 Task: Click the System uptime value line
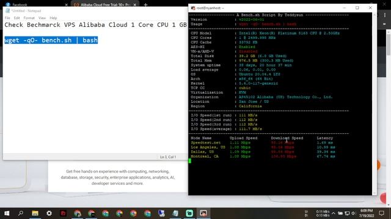(265, 65)
